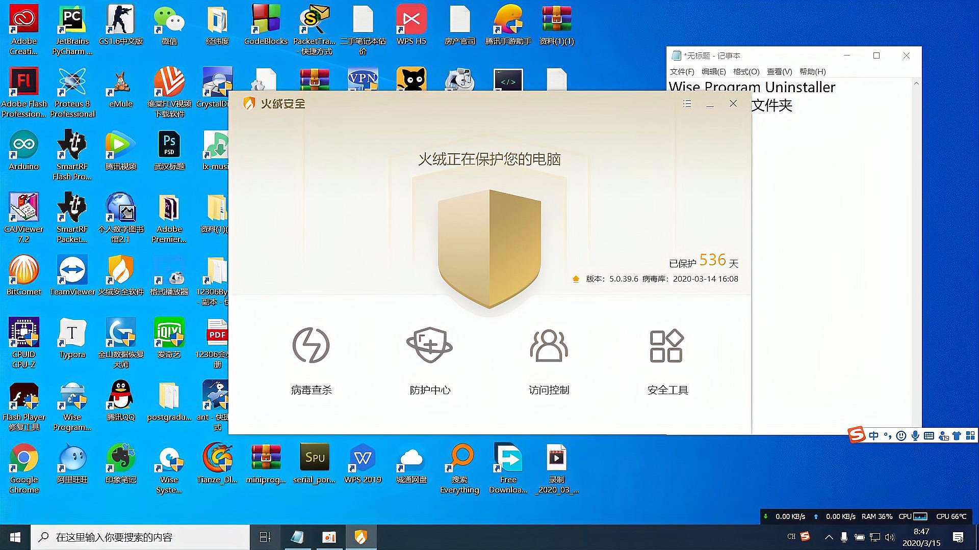Select BitComet desktop icon
Viewport: 979px width, 550px height.
click(24, 276)
